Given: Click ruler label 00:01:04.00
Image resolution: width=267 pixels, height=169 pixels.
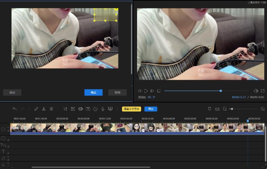Looking at the screenshot, I should pyautogui.click(x=20, y=118).
